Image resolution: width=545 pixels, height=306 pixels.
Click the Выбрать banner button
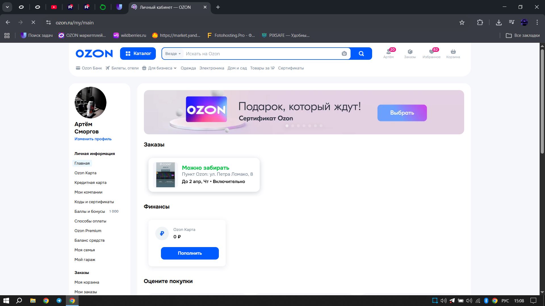pos(402,113)
